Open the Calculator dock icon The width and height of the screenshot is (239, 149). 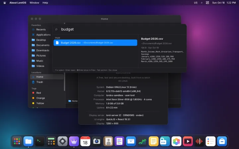click(x=51, y=141)
